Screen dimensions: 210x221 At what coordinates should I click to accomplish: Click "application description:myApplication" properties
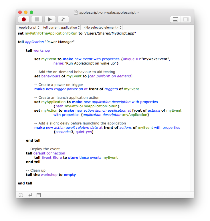pyautogui.click(x=115, y=115)
